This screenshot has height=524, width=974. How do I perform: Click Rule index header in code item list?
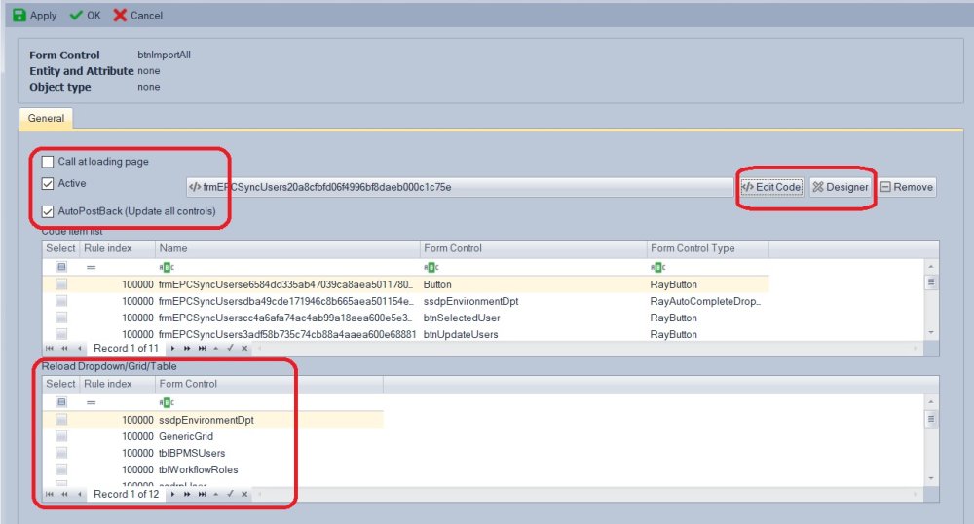(117, 248)
